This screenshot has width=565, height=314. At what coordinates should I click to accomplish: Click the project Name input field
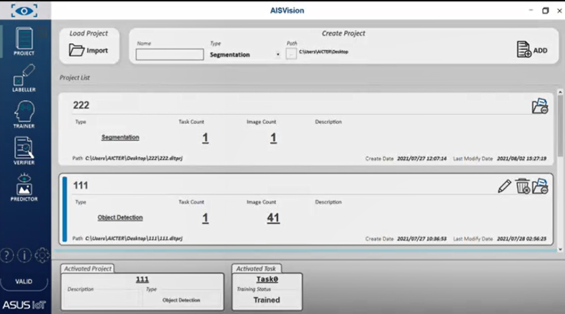pyautogui.click(x=169, y=55)
